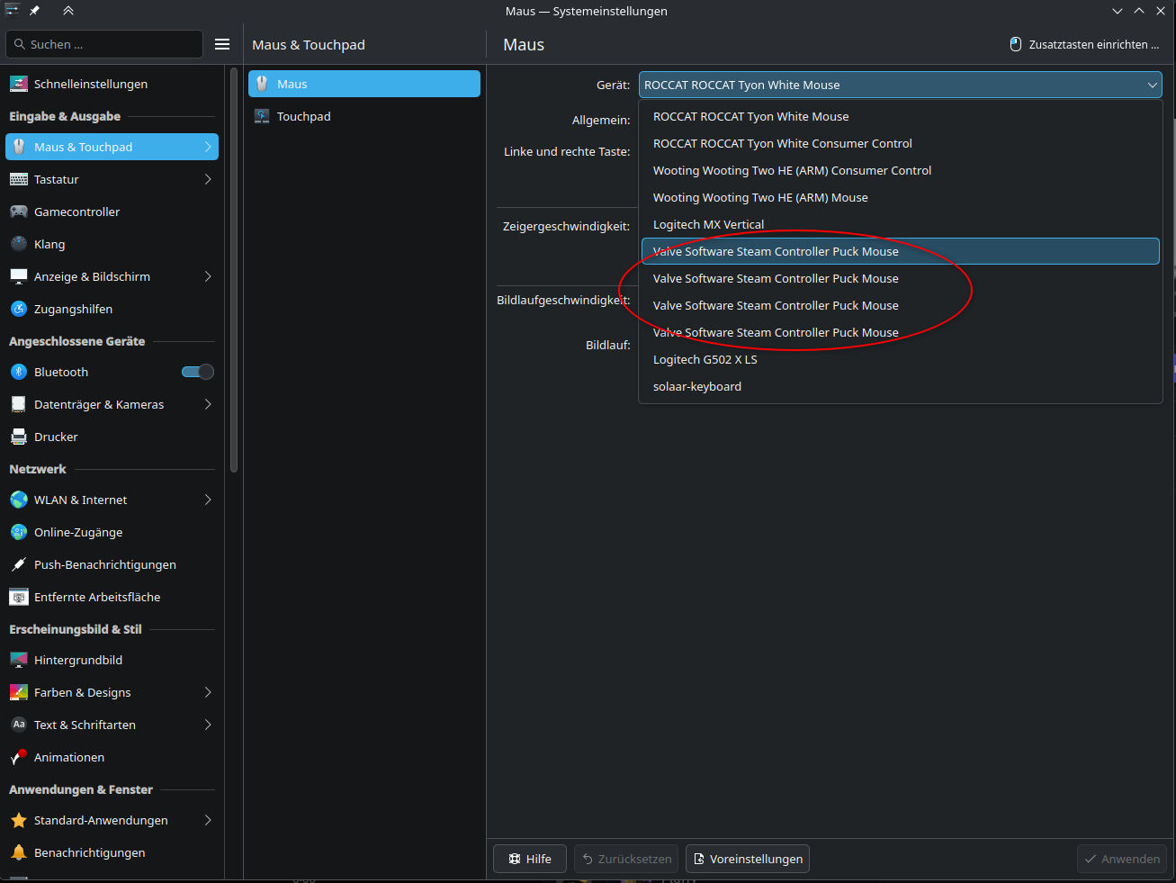Expand Datenträger & Kameras chevron

[x=208, y=404]
